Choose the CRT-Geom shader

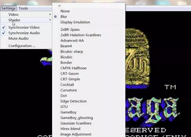(69, 74)
